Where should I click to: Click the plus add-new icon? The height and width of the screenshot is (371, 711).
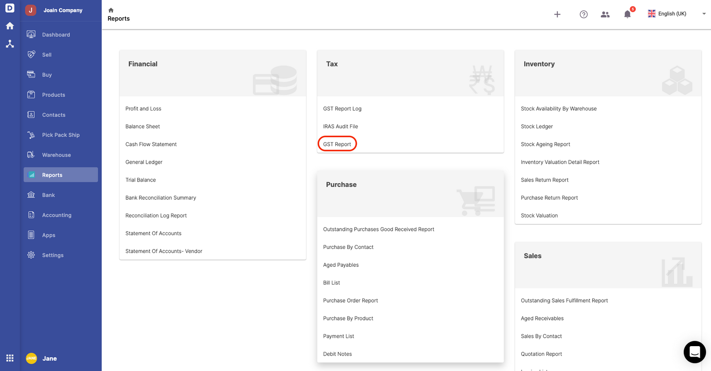coord(557,14)
